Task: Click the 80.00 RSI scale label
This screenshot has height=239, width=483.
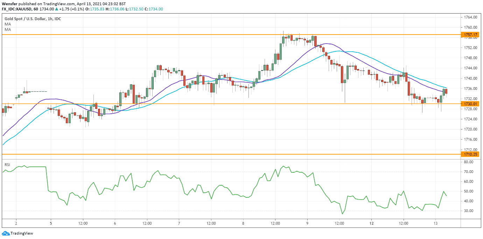Action: [x=469, y=162]
